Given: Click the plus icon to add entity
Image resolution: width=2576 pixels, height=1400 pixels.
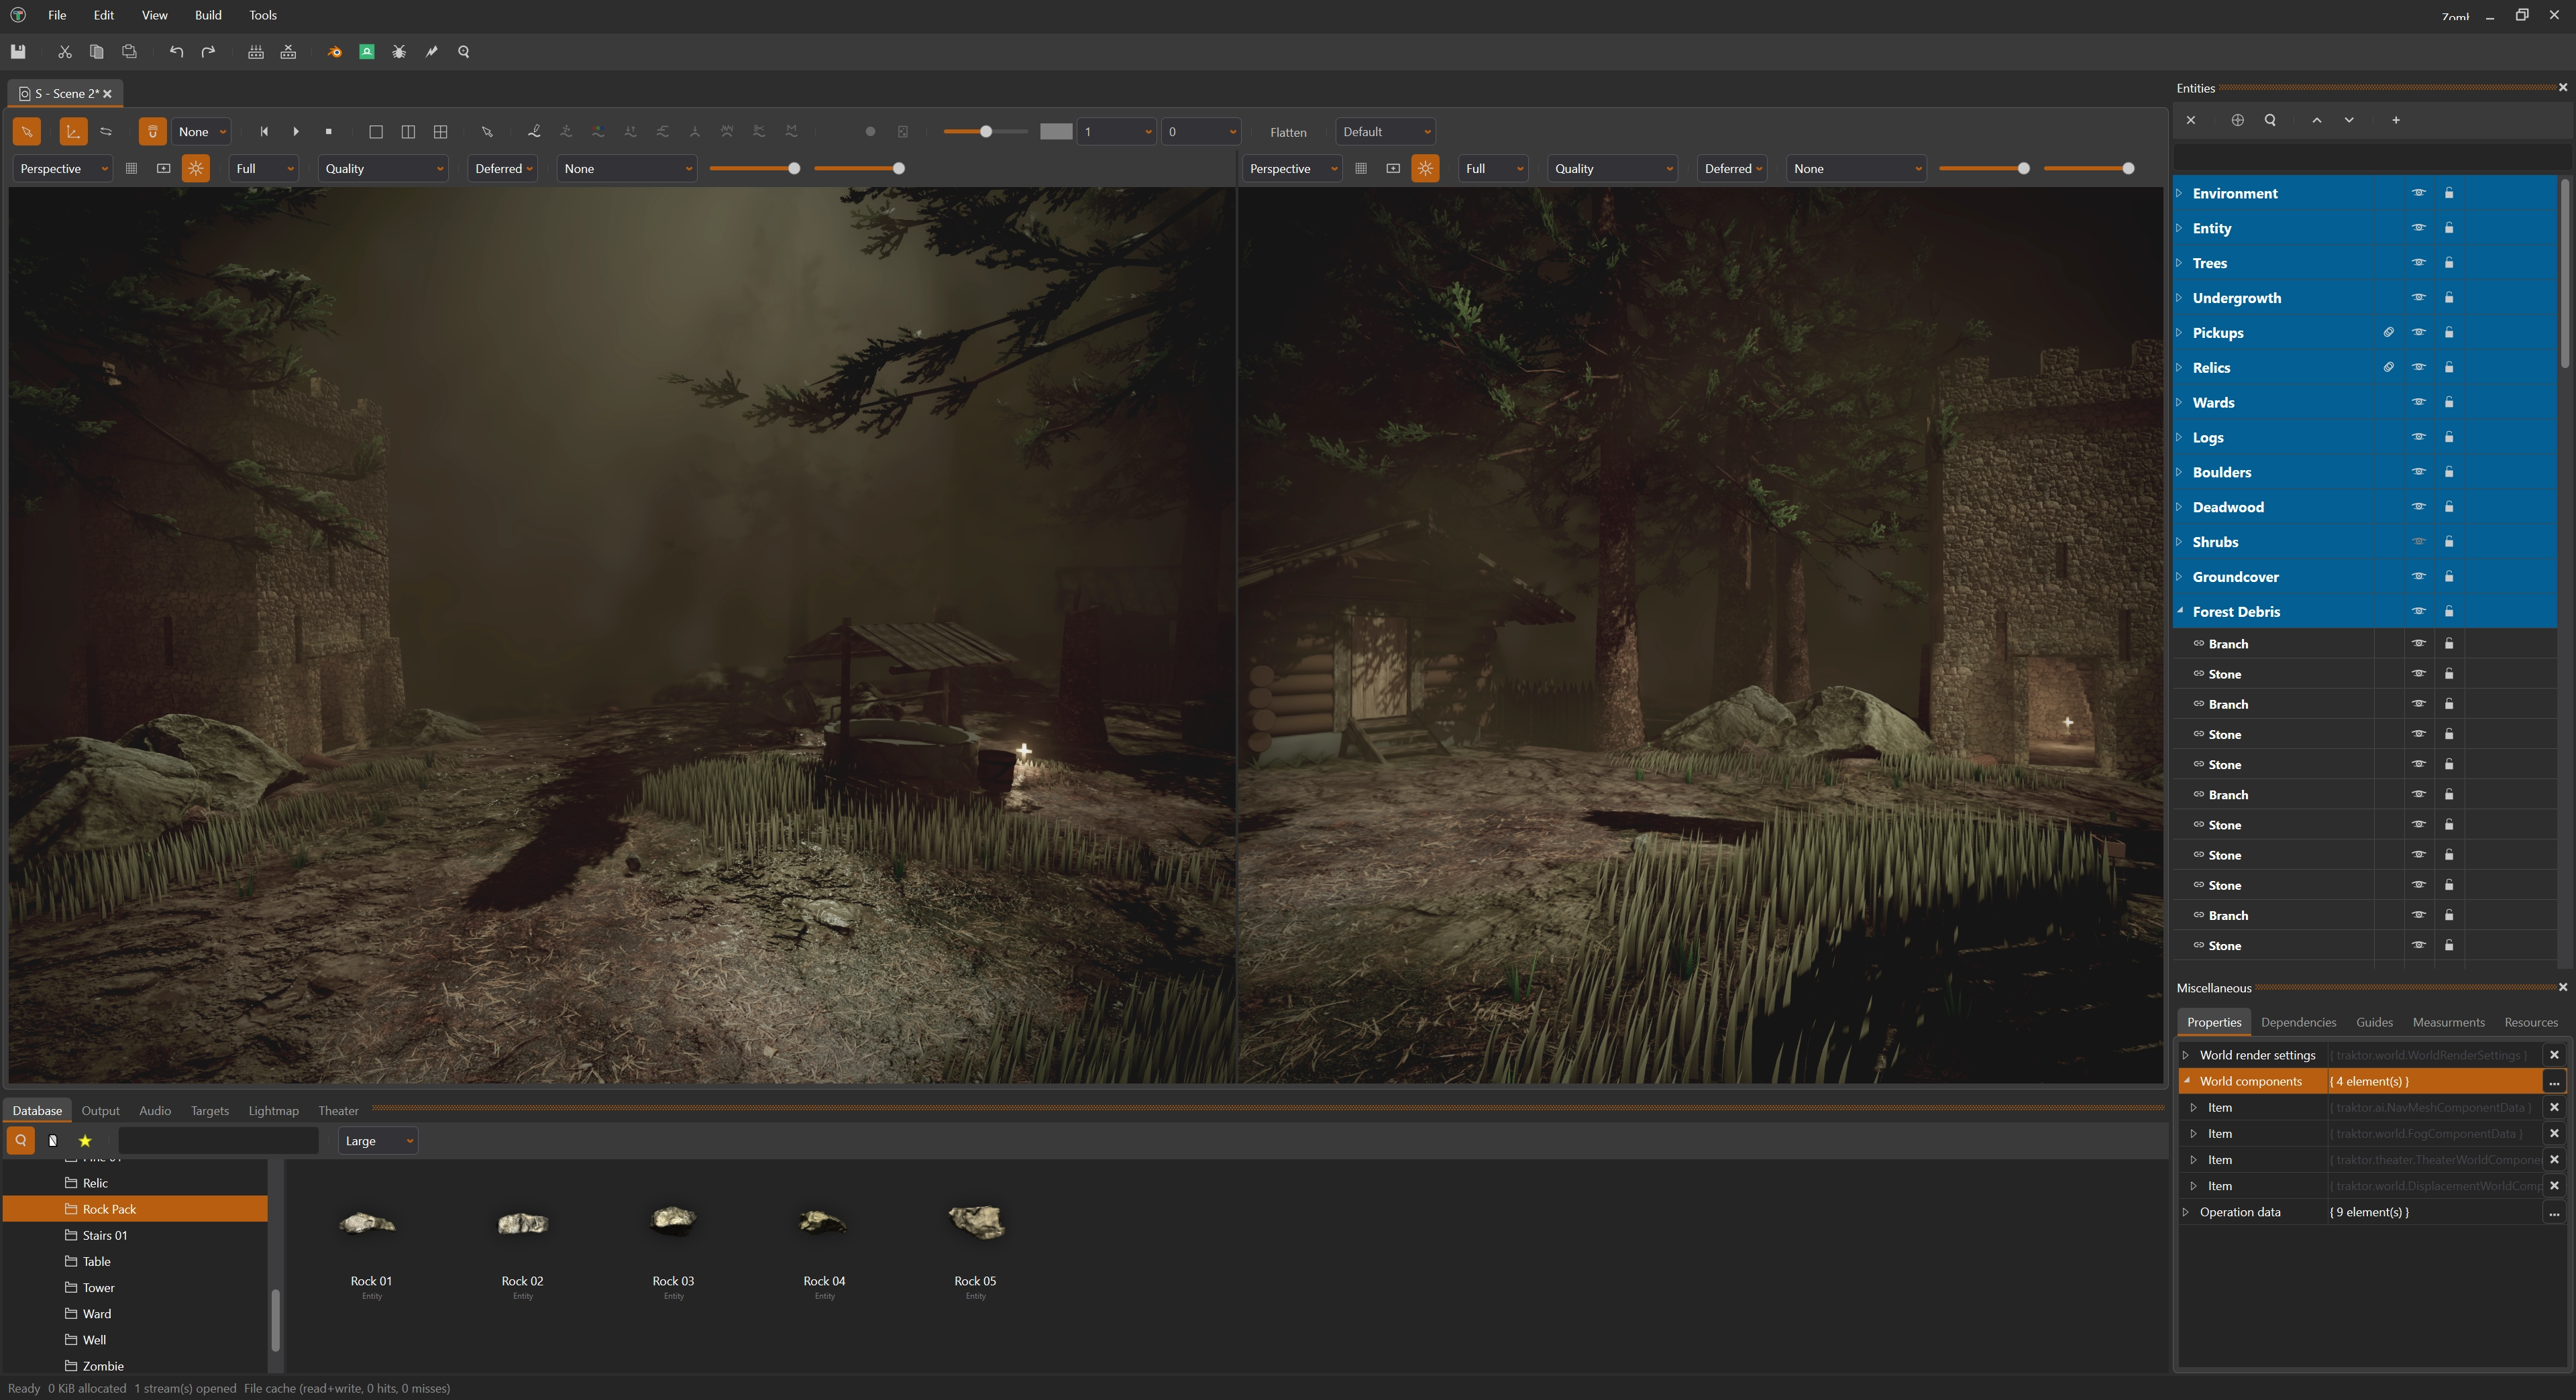Looking at the screenshot, I should [x=2396, y=120].
